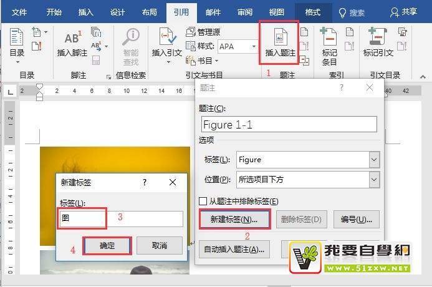Click the 插入索引 icon in 索引 group

(x=350, y=32)
